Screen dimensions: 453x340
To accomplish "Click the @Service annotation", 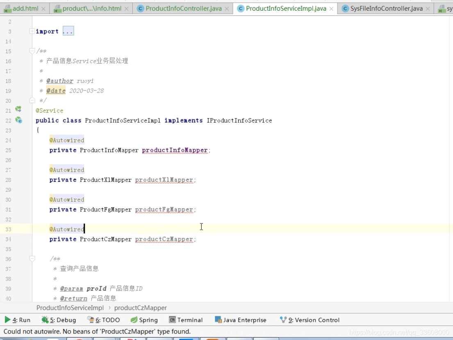I will pos(50,111).
